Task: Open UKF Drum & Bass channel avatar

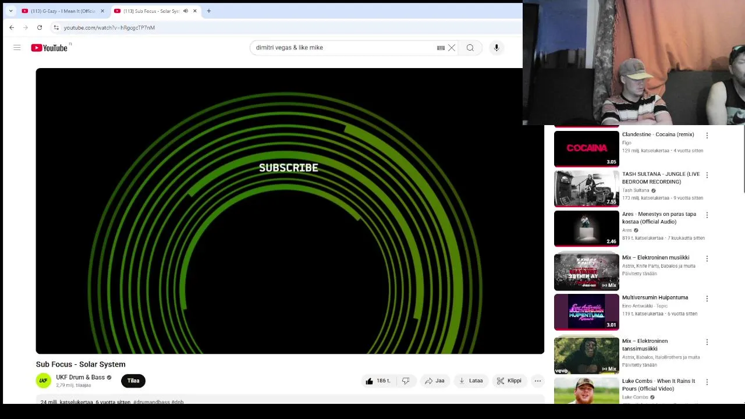Action: pos(44,381)
